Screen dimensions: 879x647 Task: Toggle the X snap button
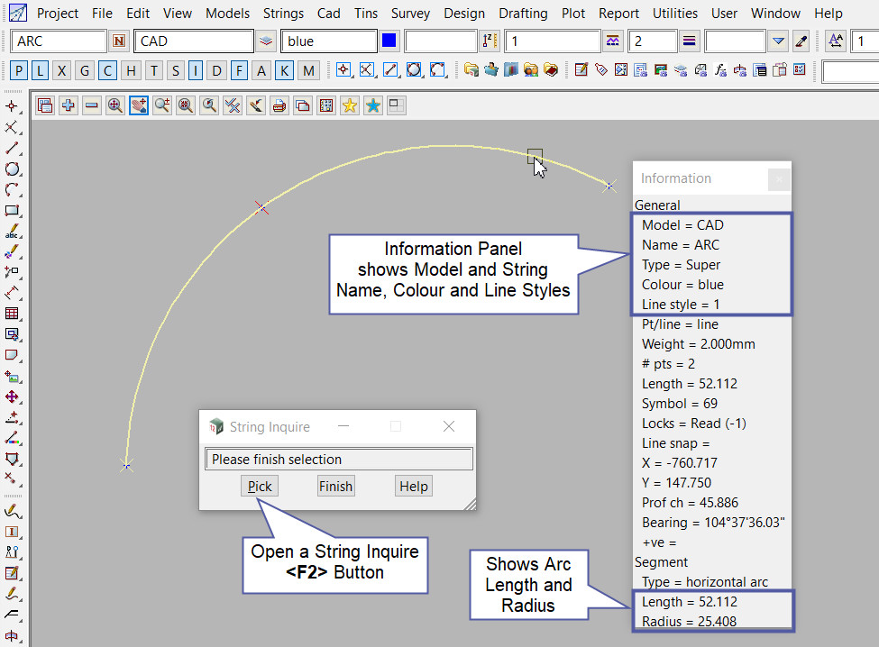click(61, 71)
